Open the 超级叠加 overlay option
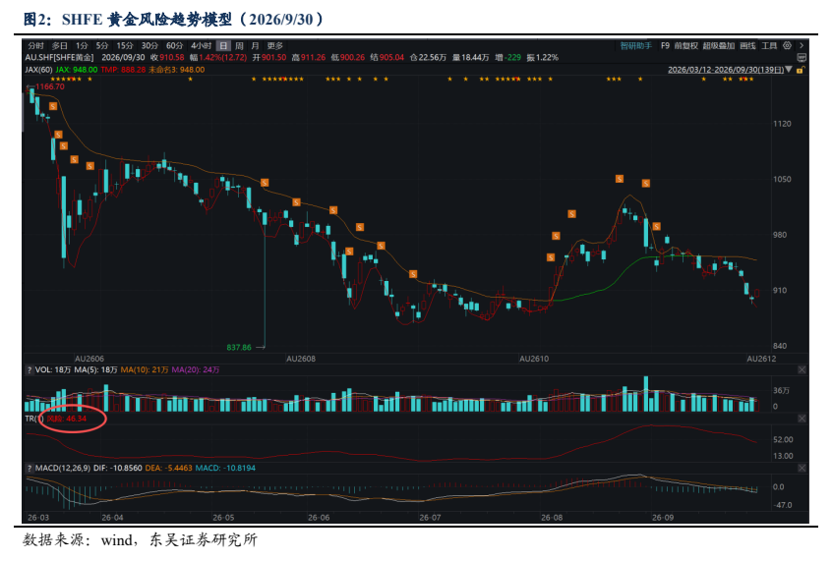 [x=719, y=45]
